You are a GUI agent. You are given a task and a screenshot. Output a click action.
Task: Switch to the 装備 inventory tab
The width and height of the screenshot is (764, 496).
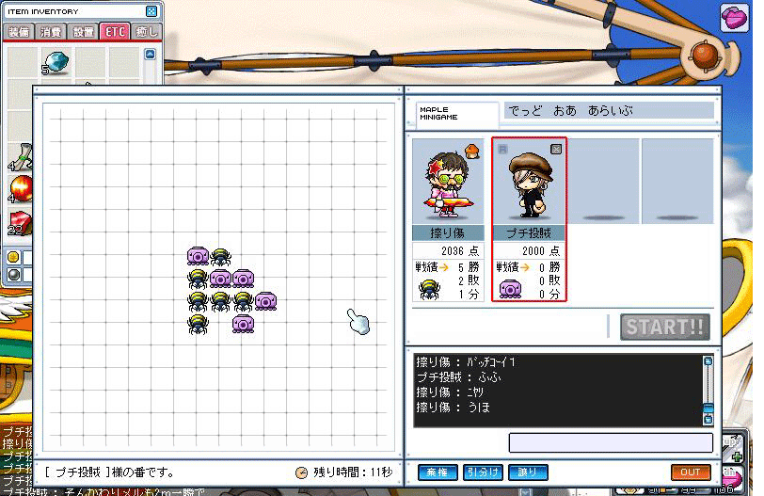pos(19,32)
